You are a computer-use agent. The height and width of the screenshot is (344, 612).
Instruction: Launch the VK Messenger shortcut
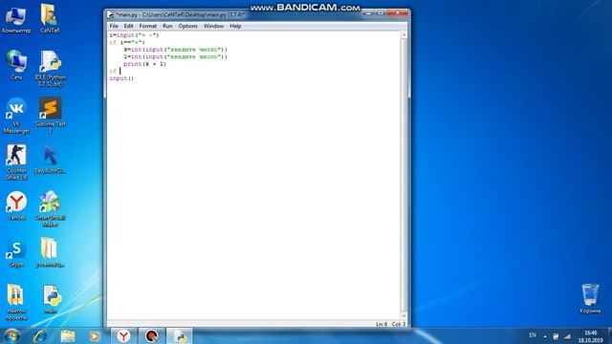(16, 116)
